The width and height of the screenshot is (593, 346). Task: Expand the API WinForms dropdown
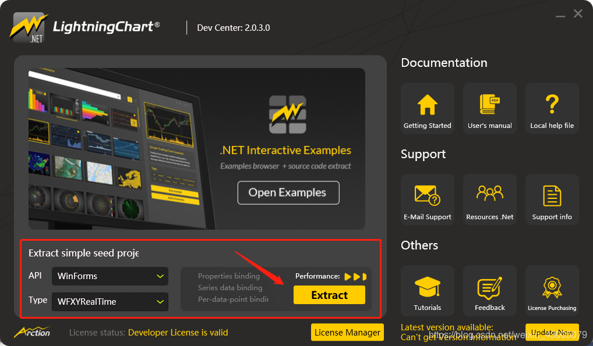pos(110,276)
